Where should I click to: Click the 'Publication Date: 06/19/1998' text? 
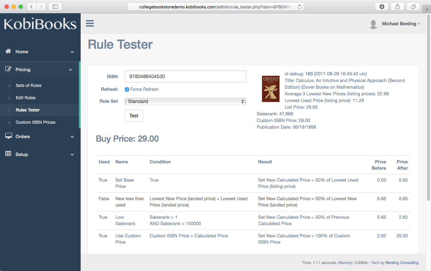pos(286,127)
